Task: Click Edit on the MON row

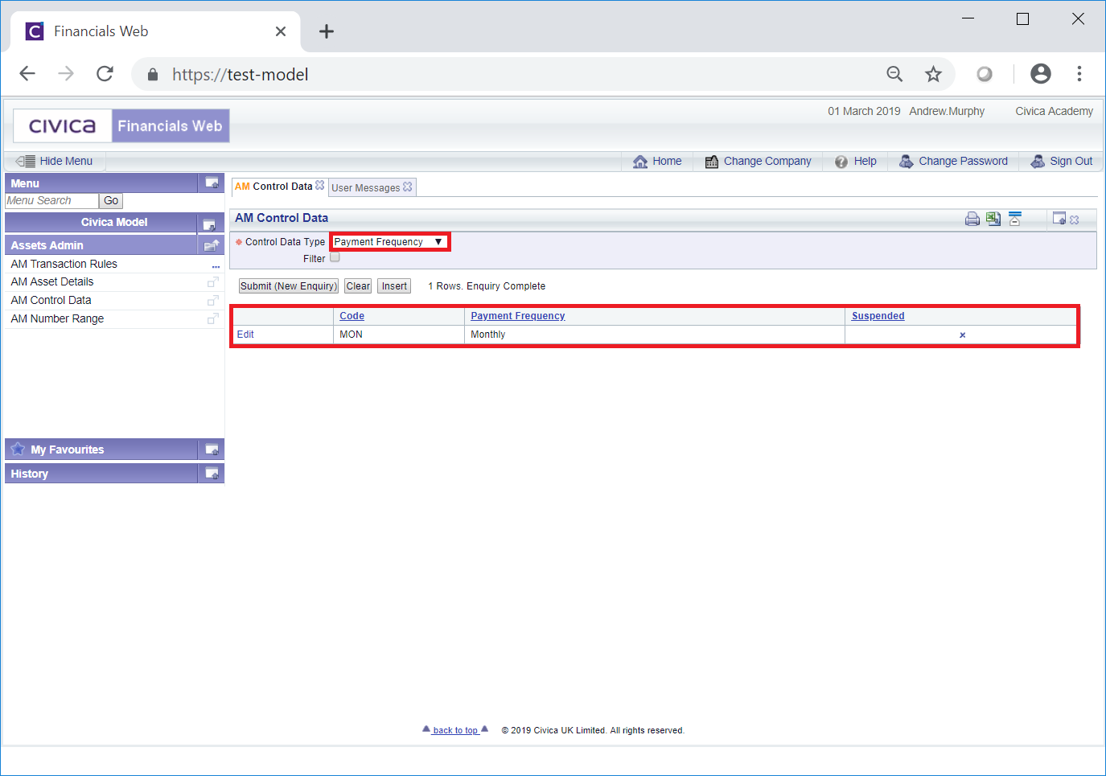Action: pyautogui.click(x=245, y=335)
